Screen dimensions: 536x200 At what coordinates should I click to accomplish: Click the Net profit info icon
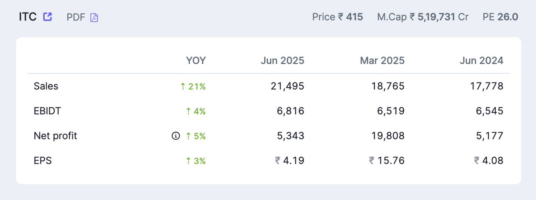(x=176, y=136)
